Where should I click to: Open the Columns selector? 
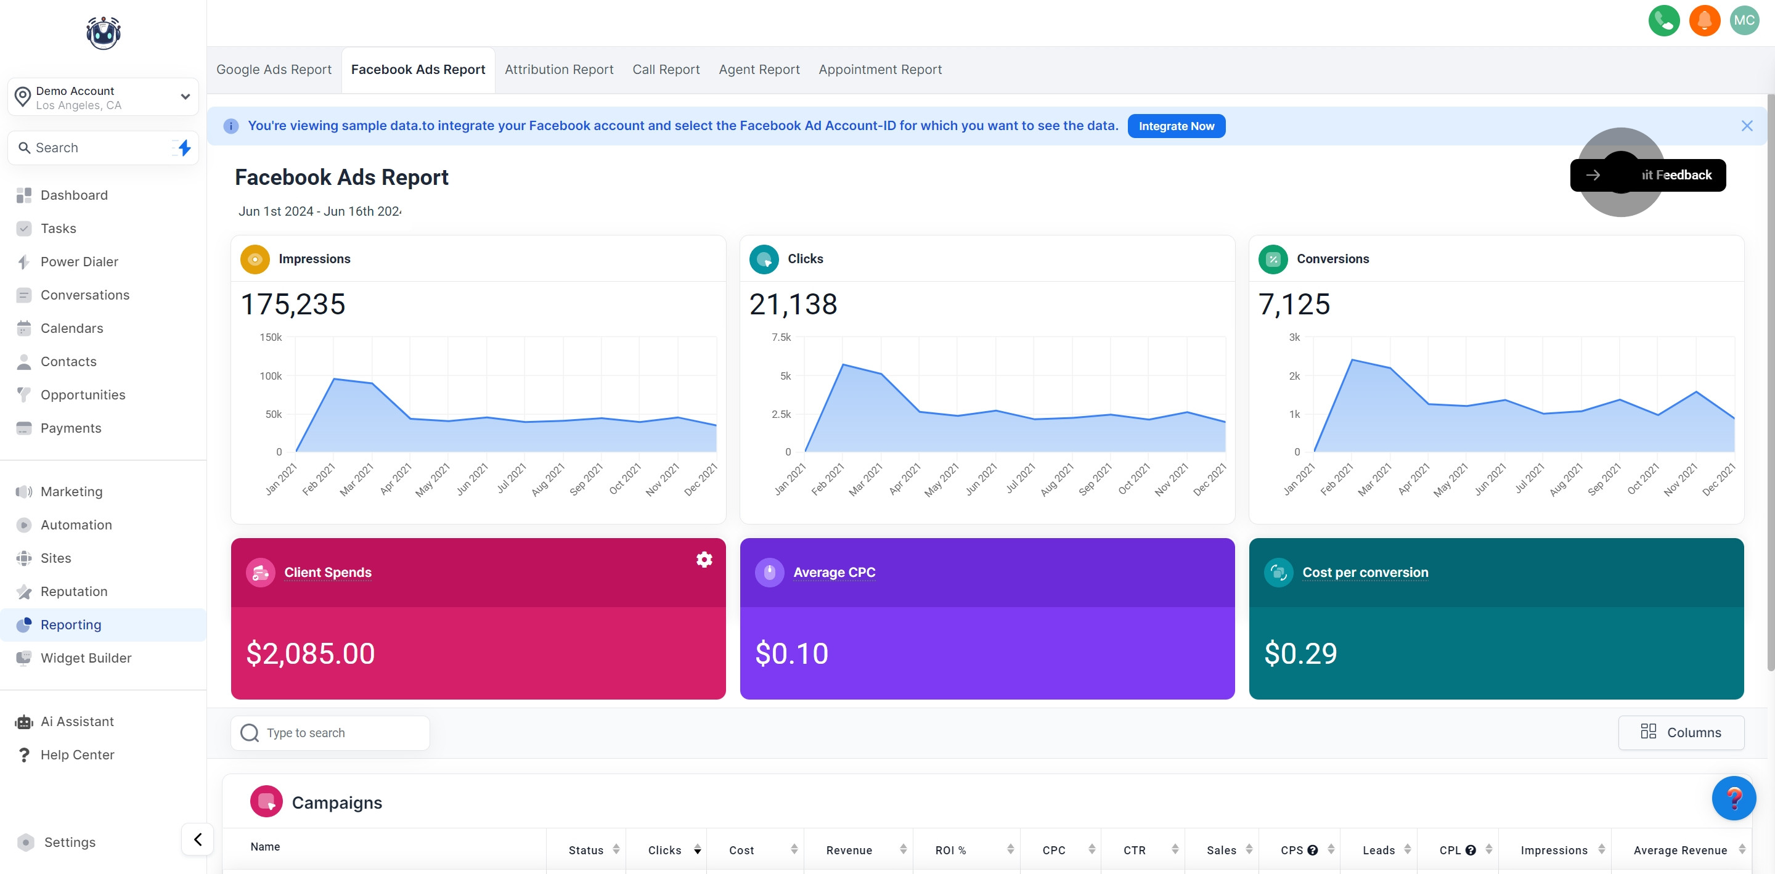tap(1681, 732)
